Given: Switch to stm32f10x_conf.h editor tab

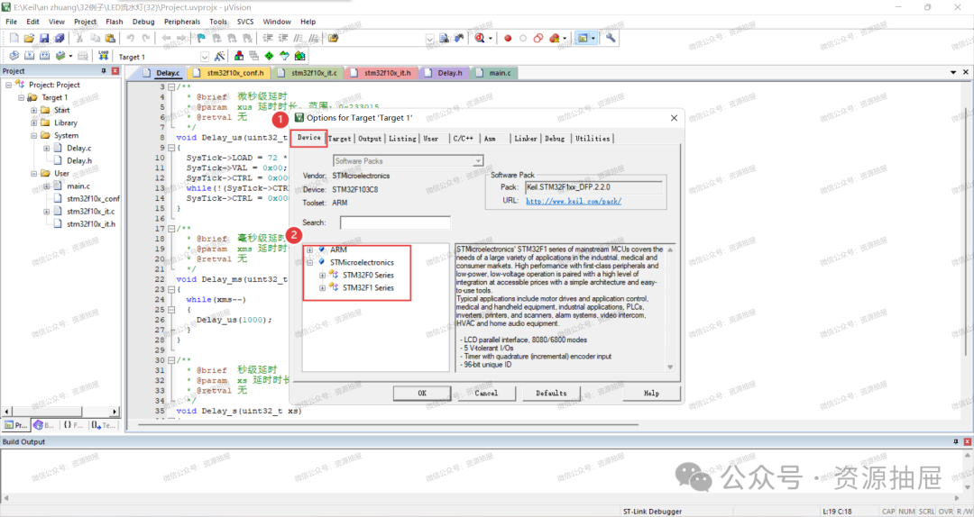Looking at the screenshot, I should click(228, 73).
